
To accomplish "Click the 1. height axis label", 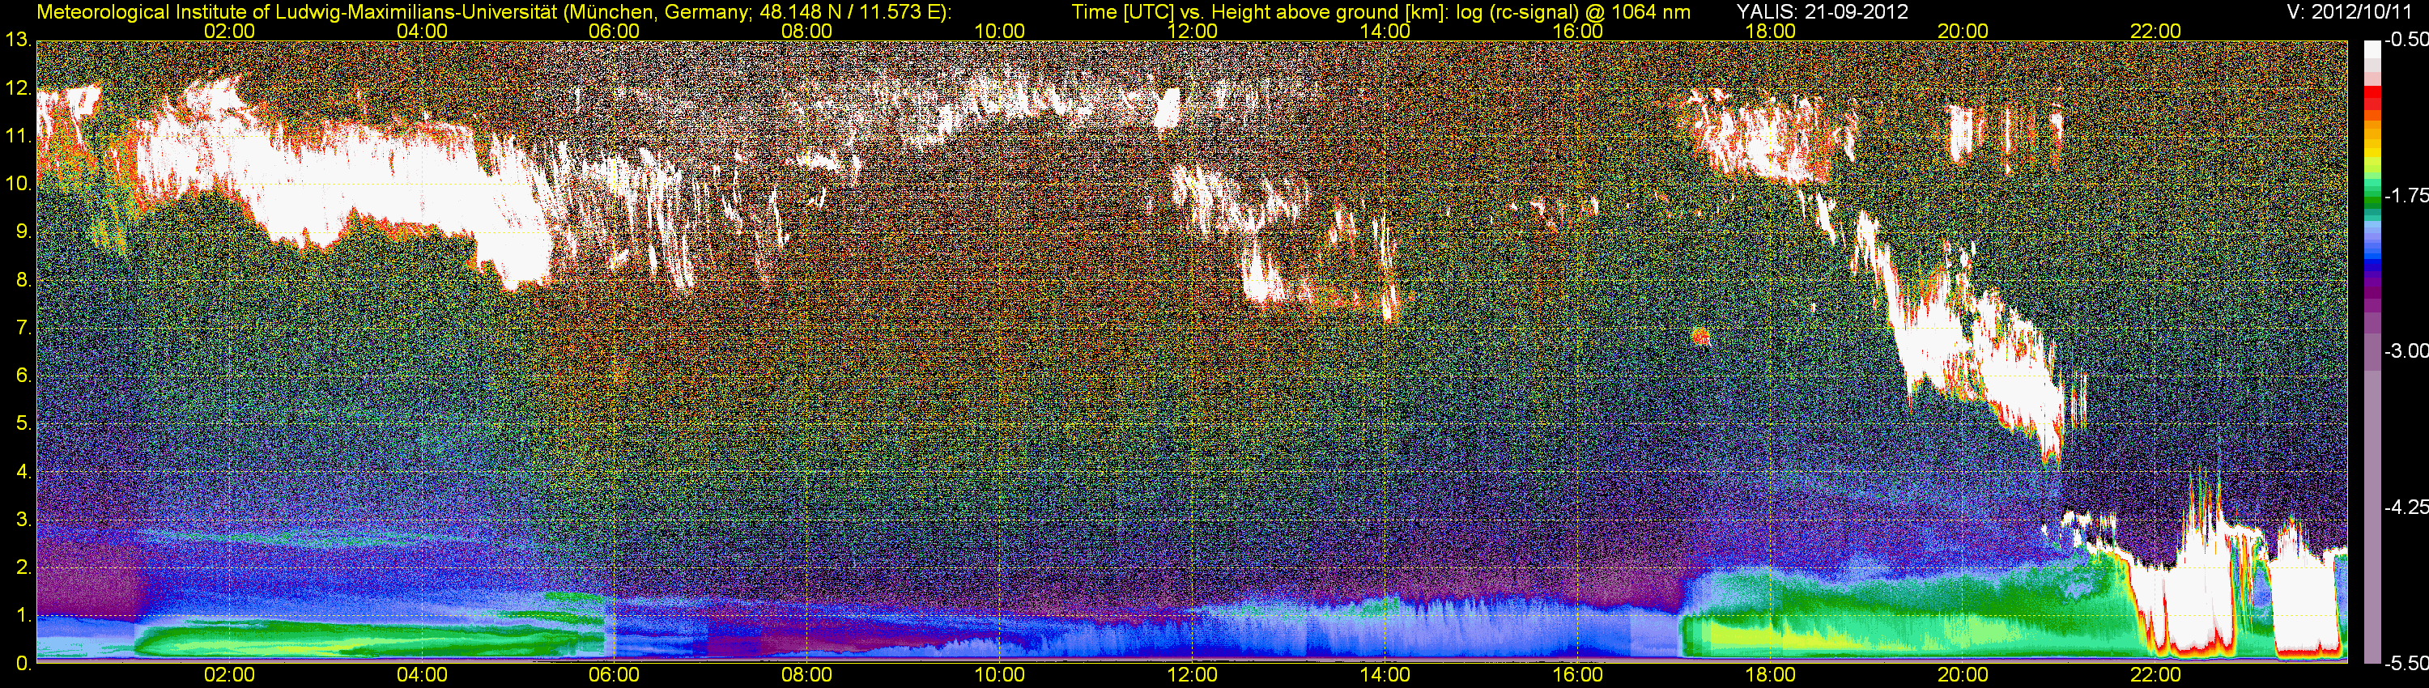I will point(23,617).
